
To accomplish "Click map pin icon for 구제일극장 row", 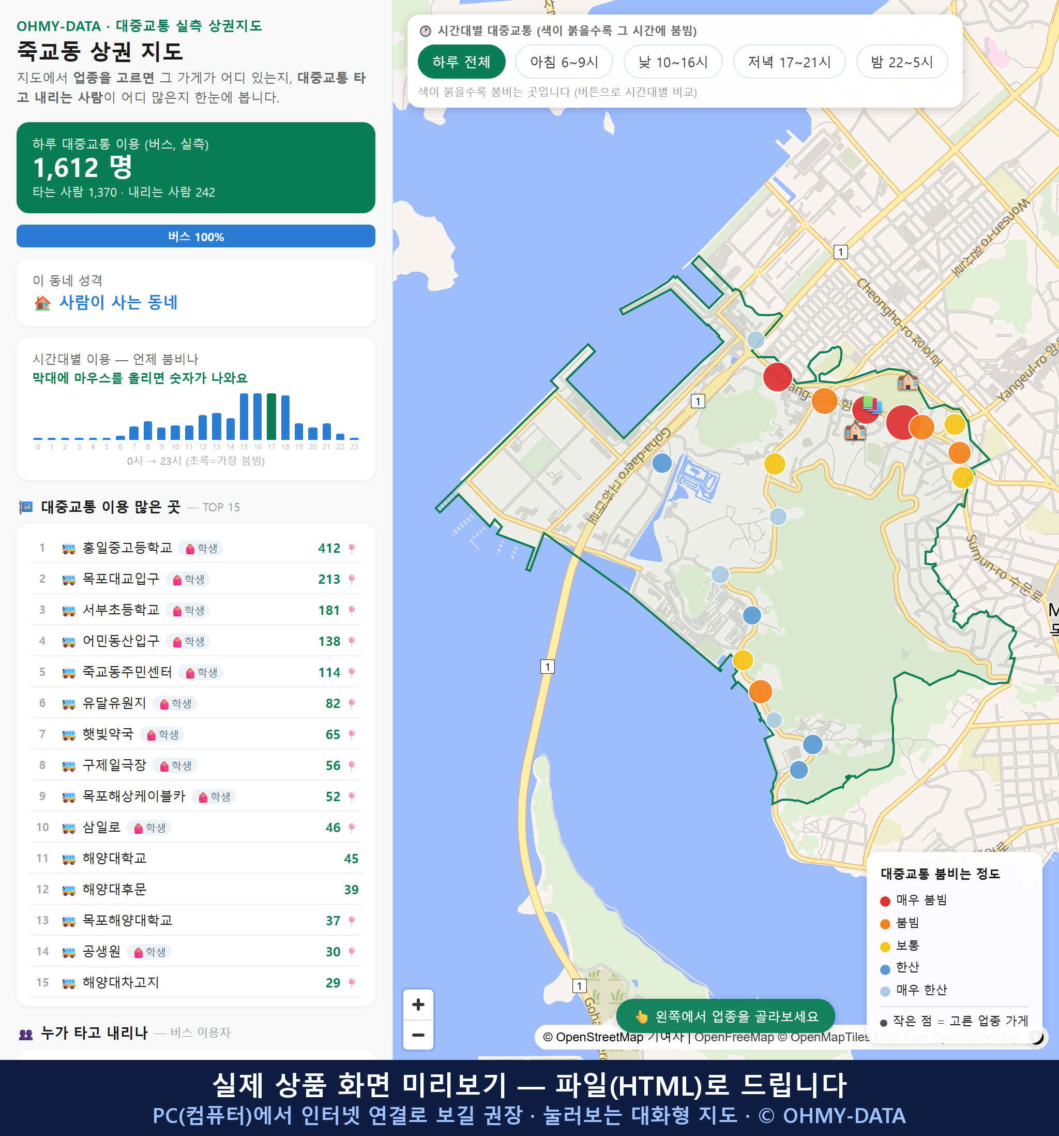I will [352, 766].
